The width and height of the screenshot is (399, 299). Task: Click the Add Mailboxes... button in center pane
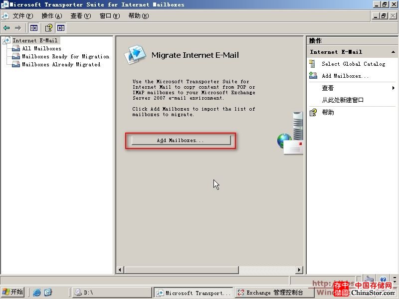pos(181,141)
